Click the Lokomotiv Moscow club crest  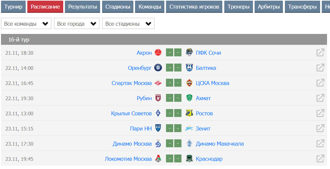tap(158, 159)
